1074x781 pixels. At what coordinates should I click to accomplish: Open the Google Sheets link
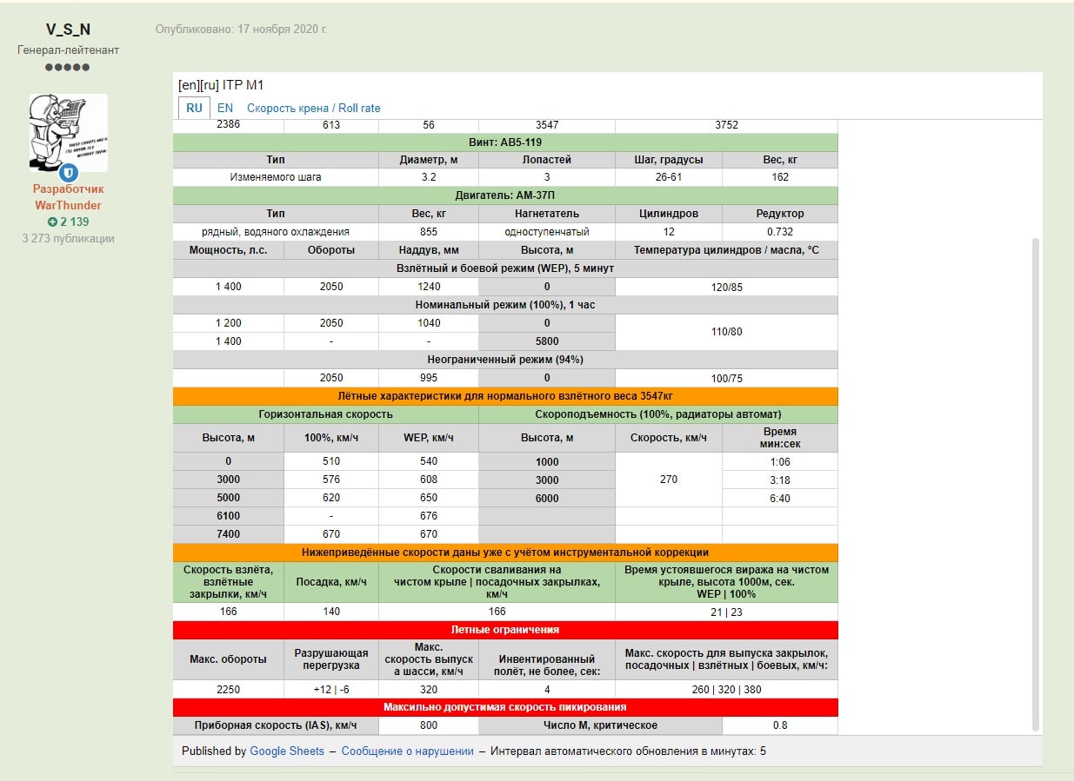click(287, 751)
